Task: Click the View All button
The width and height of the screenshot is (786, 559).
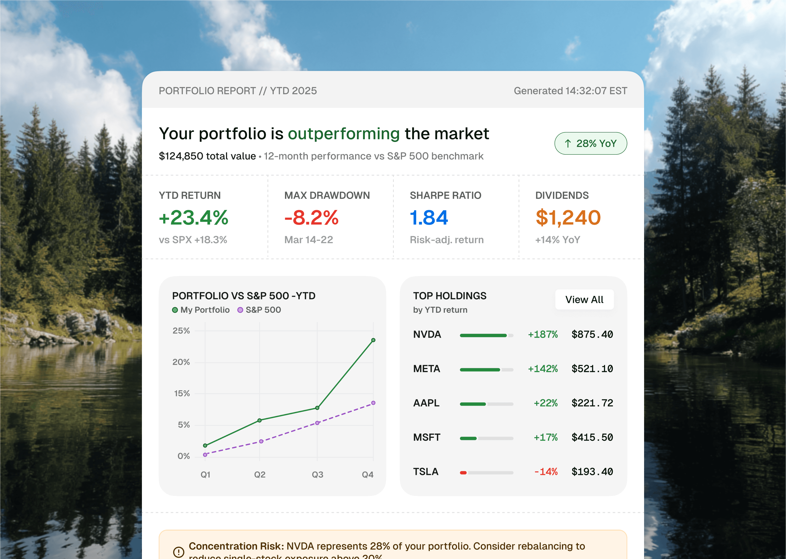Action: [584, 299]
